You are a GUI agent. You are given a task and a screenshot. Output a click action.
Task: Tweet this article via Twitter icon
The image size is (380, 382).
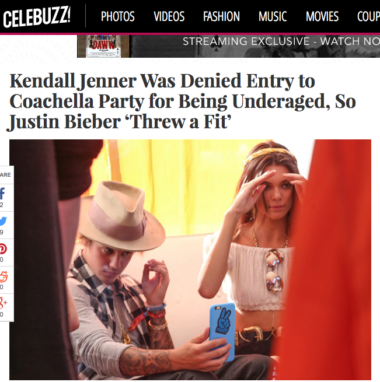click(x=3, y=221)
